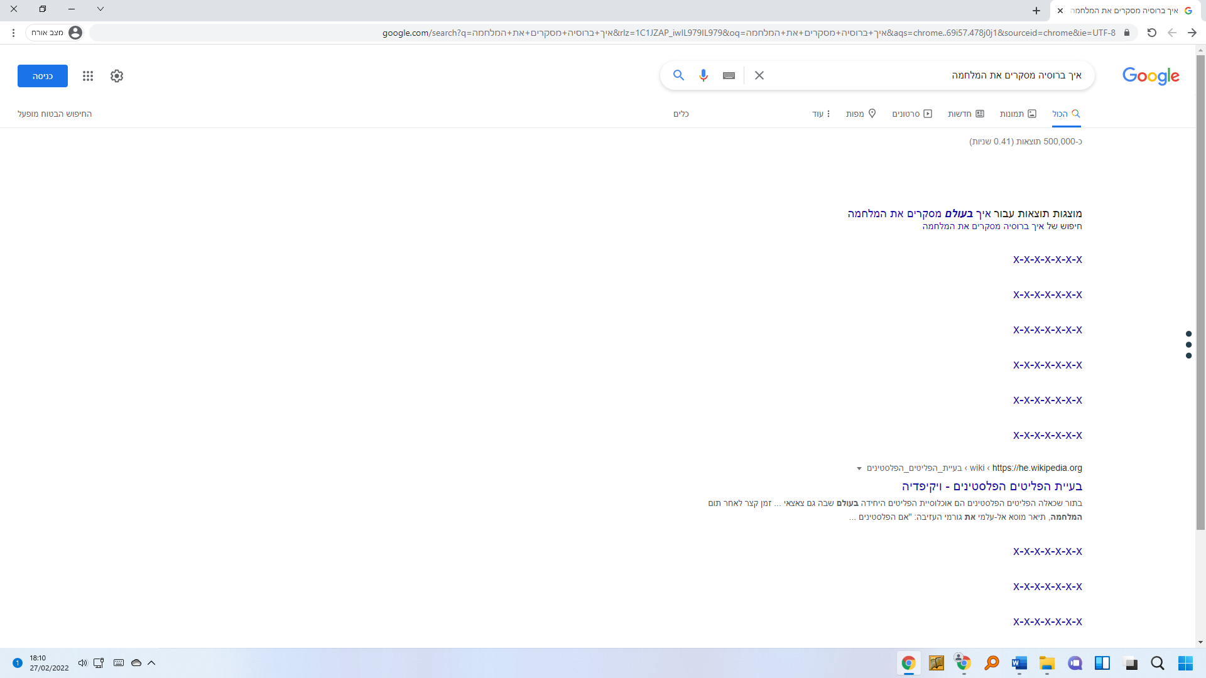
Task: Mute system volume via the speaker icon
Action: click(x=82, y=663)
